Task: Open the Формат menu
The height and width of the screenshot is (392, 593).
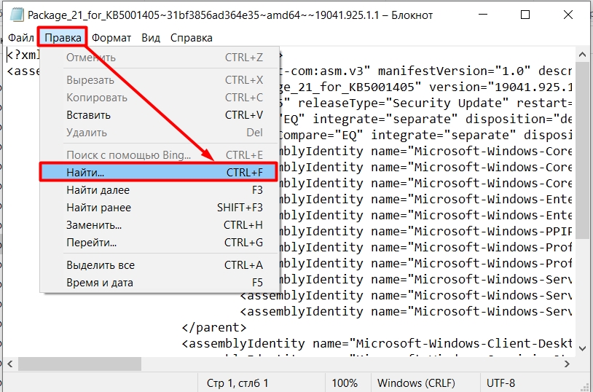Action: click(x=111, y=38)
